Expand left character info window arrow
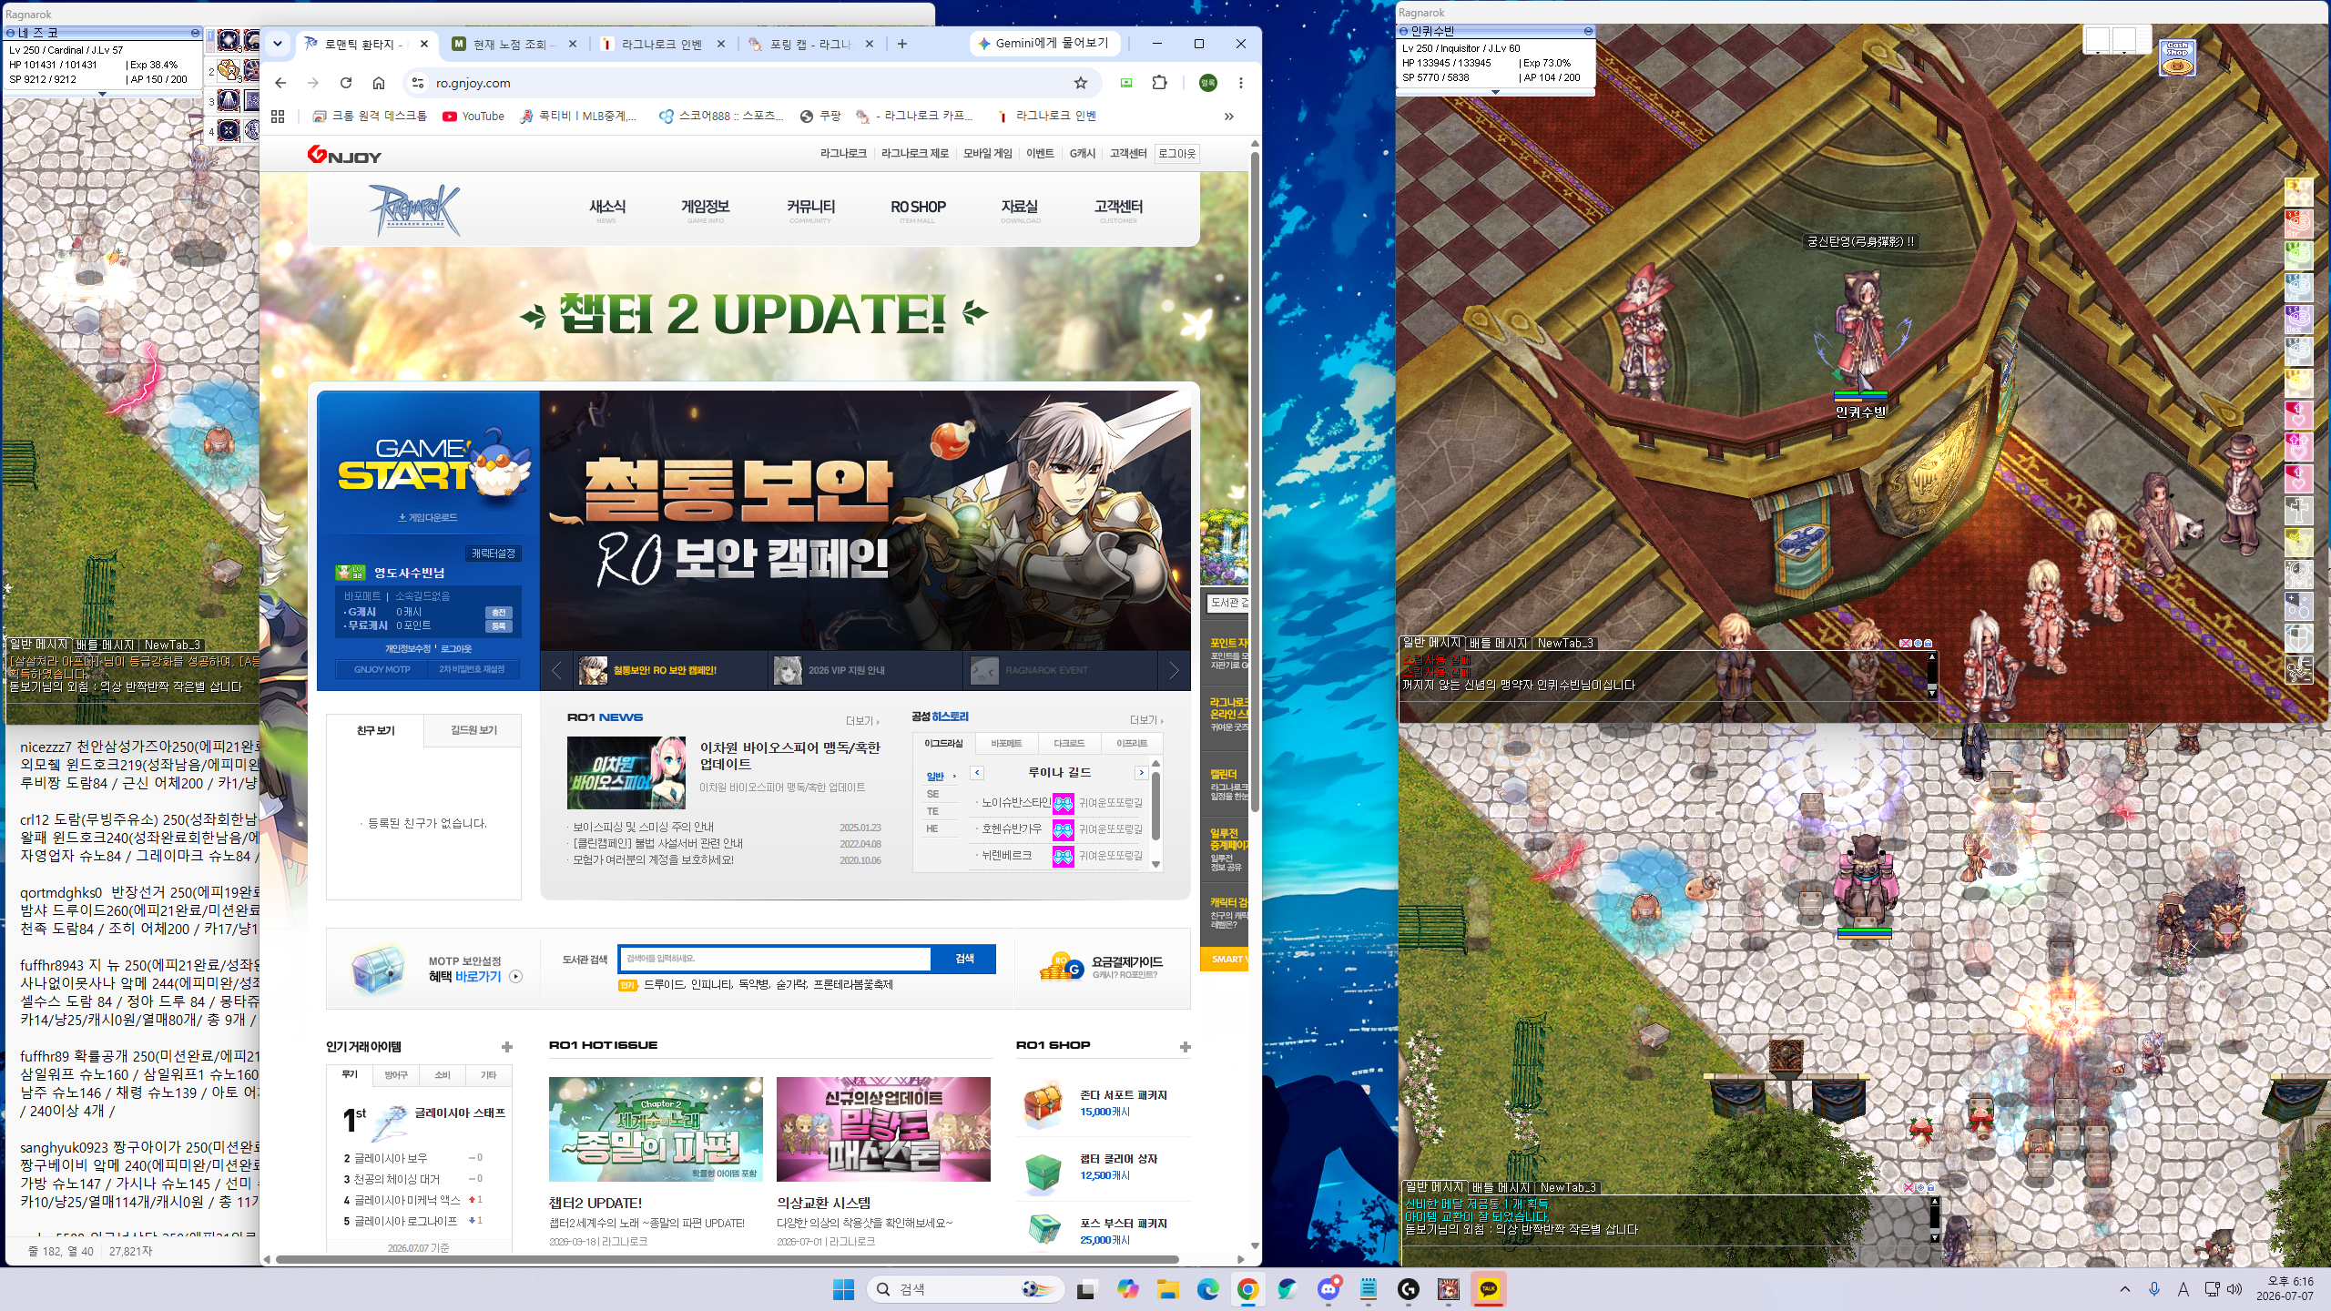2331x1311 pixels. click(102, 93)
